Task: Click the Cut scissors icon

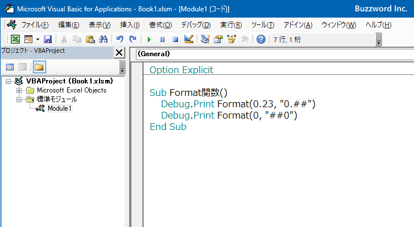Action: [64, 40]
